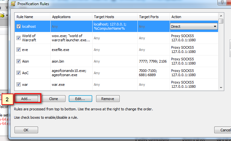The image size is (231, 141).
Task: Click the help question mark button
Action: (x=222, y=2)
